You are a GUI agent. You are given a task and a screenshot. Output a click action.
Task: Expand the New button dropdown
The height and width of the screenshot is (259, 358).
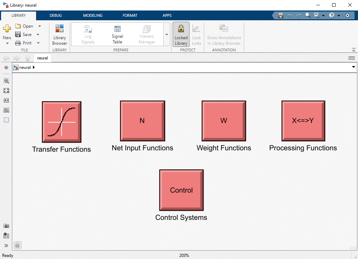pyautogui.click(x=7, y=43)
